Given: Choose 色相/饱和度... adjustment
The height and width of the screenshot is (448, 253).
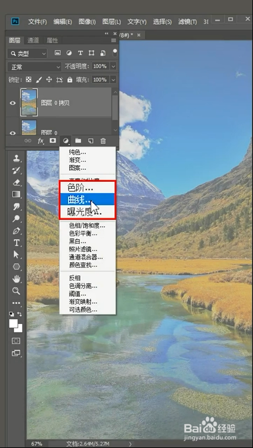Looking at the screenshot, I should pos(87,225).
